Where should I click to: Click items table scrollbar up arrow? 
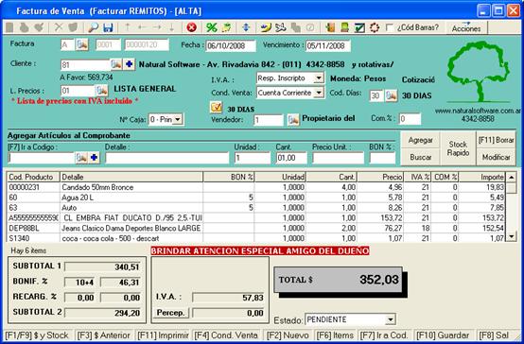[x=512, y=177]
